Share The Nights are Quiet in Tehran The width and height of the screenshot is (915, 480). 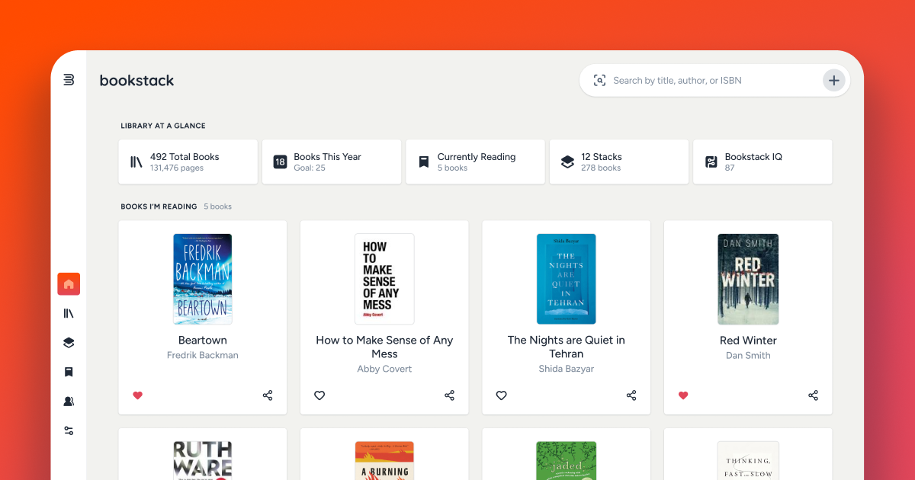pyautogui.click(x=631, y=395)
